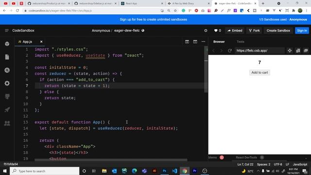Click the preview toggle icon in editor toolbar
The height and width of the screenshot is (175, 311).
pyautogui.click(x=195, y=42)
